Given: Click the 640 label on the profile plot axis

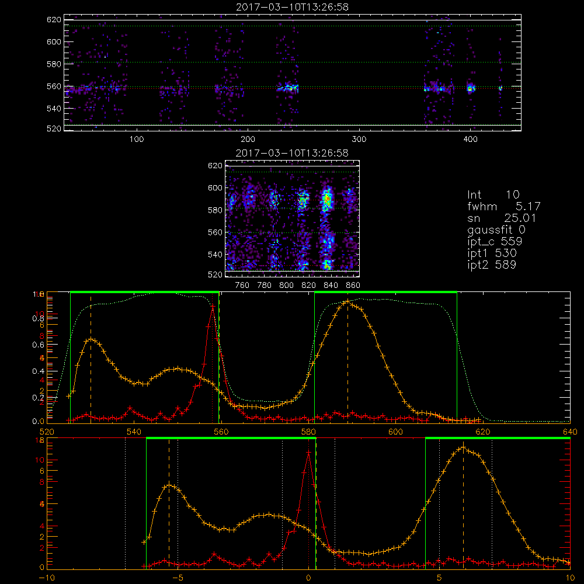Looking at the screenshot, I should pyautogui.click(x=570, y=432).
